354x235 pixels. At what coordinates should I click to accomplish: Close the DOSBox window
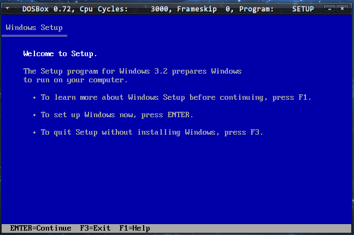(x=342, y=9)
